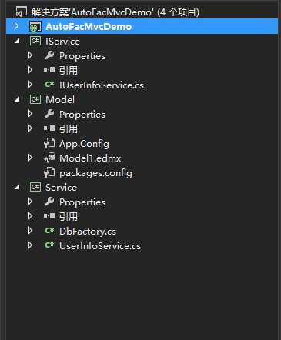Viewport: 281px width, 340px height.
Task: Click the wrench icon beside IService Properties
Action: click(x=49, y=55)
